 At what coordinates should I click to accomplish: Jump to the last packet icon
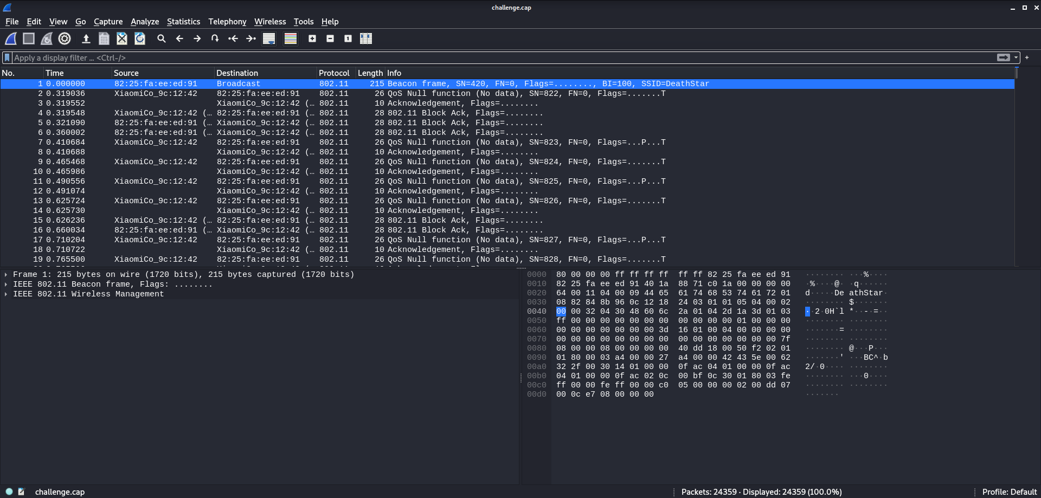click(x=251, y=38)
